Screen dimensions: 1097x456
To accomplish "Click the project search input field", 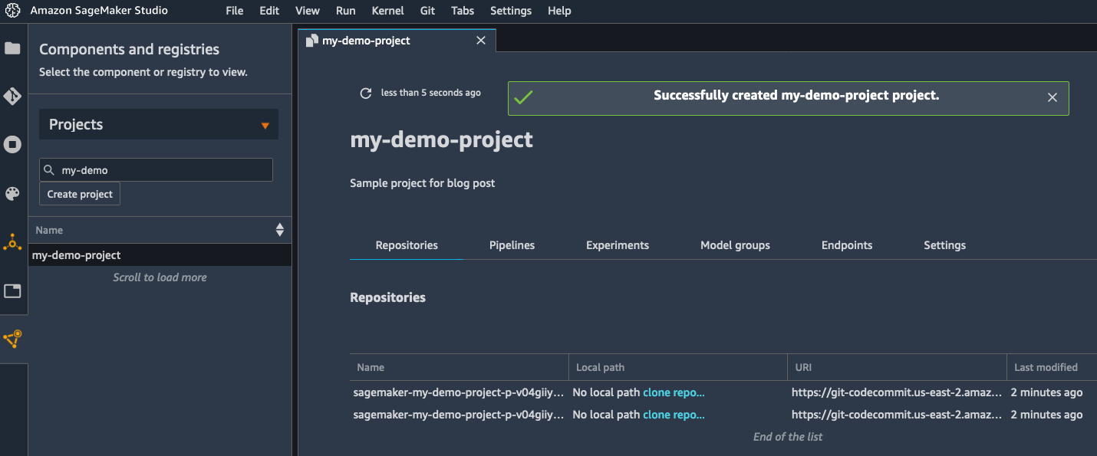I will pyautogui.click(x=161, y=170).
